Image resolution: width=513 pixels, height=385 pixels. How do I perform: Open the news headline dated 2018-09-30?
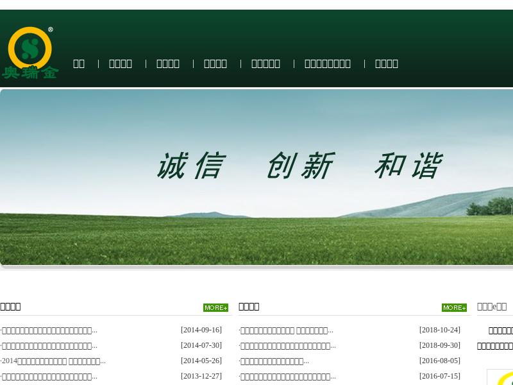click(287, 346)
